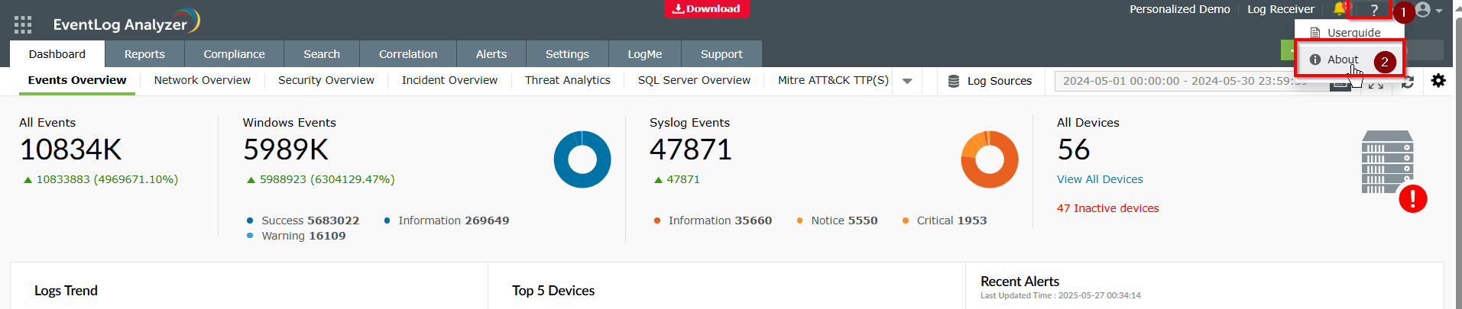Click the Last Updated Time text
1462x309 pixels.
(1061, 295)
